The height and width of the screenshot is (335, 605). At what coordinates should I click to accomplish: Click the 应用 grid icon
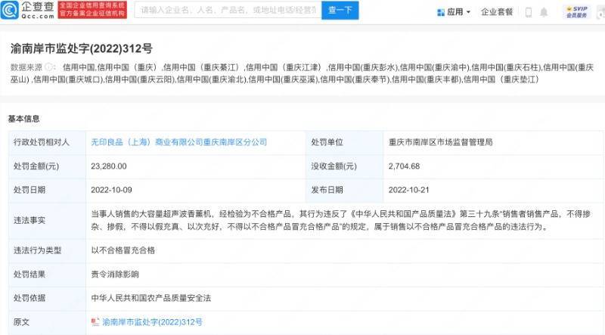click(441, 12)
